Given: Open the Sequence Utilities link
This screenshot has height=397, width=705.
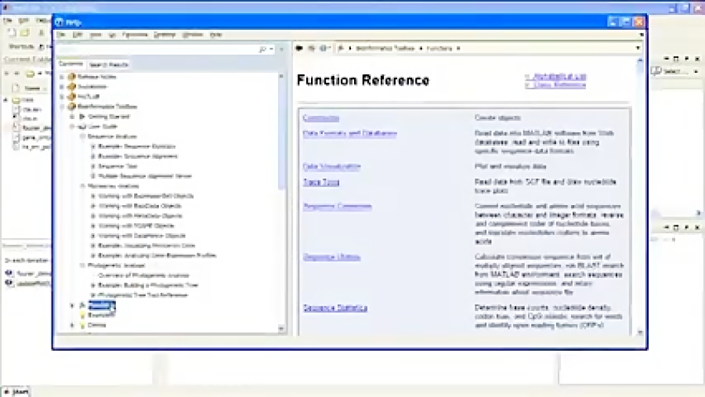Looking at the screenshot, I should 331,257.
